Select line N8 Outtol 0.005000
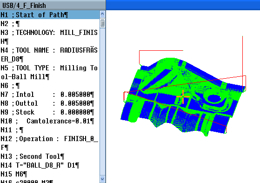The height and width of the screenshot is (183, 260). (50, 103)
